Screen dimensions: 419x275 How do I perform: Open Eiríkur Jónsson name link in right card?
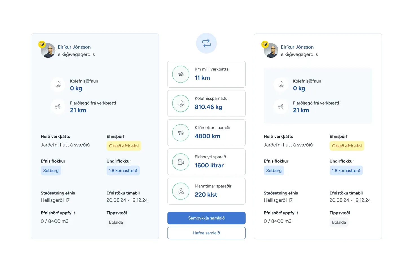coord(297,47)
